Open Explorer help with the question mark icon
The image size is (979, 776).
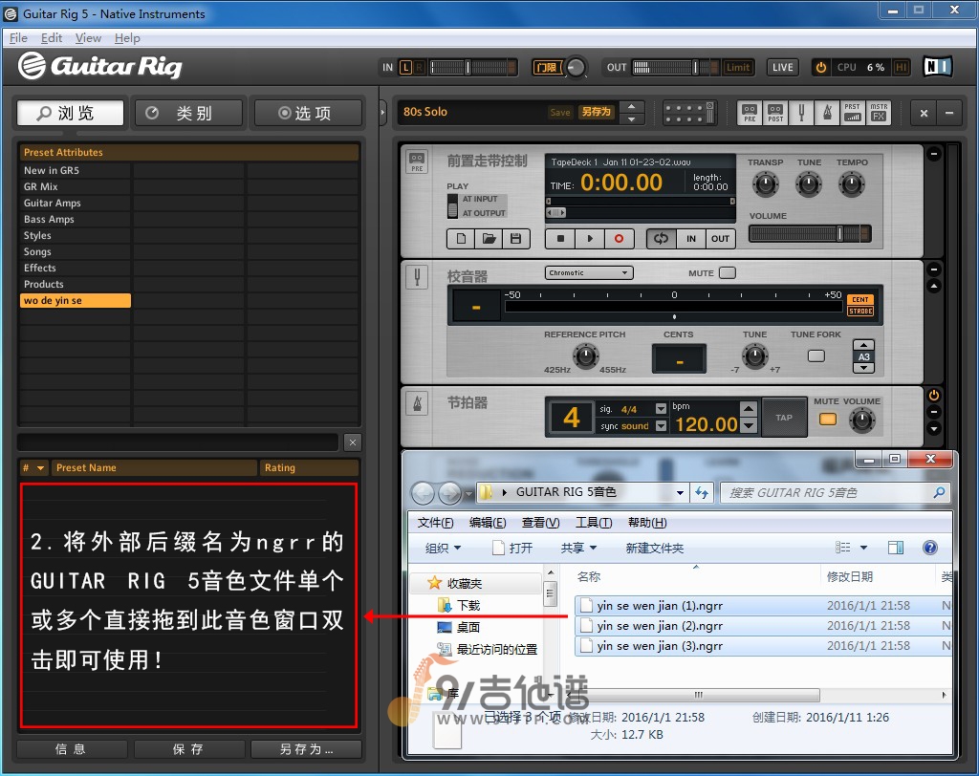coord(929,548)
